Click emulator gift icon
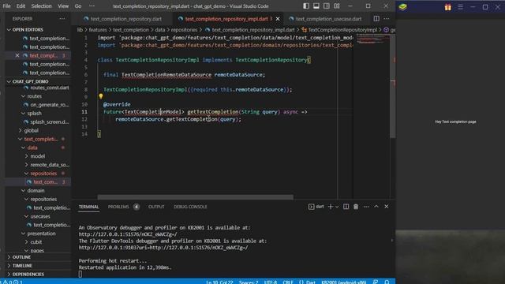 coord(447,7)
